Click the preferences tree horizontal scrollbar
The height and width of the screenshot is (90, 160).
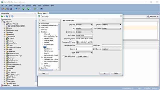tap(46, 70)
